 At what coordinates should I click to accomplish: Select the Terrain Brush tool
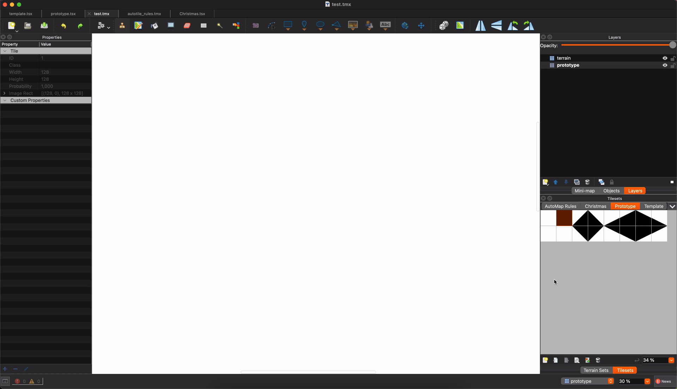(x=138, y=25)
